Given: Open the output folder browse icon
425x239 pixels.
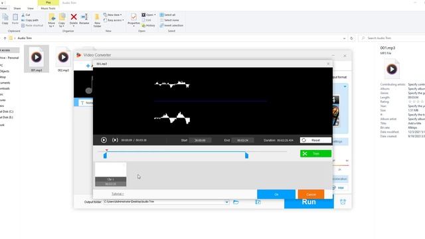Looking at the screenshot, I should (236, 202).
